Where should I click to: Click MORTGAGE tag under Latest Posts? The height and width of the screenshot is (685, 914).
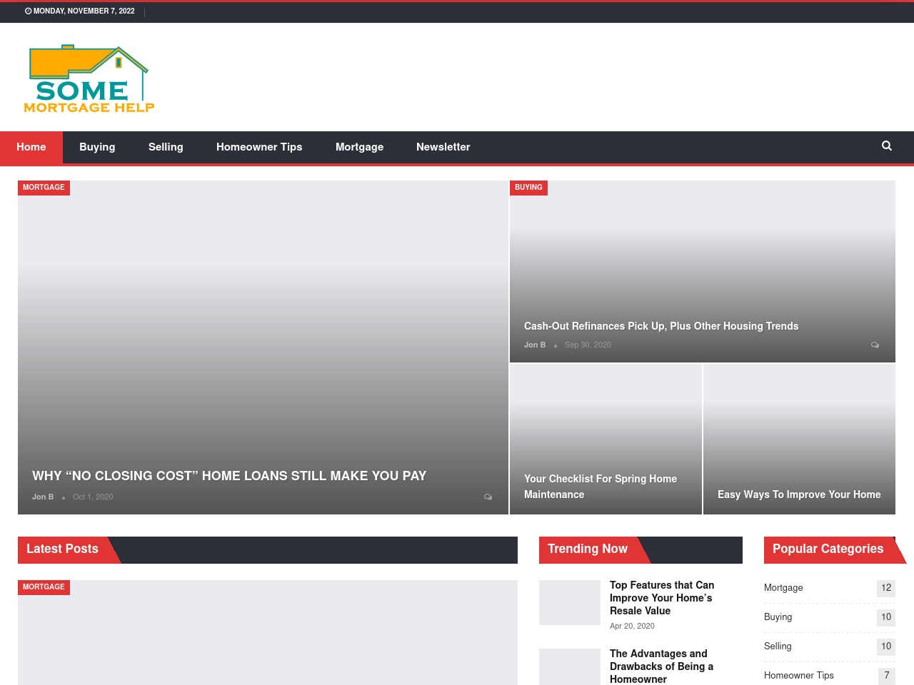click(44, 587)
